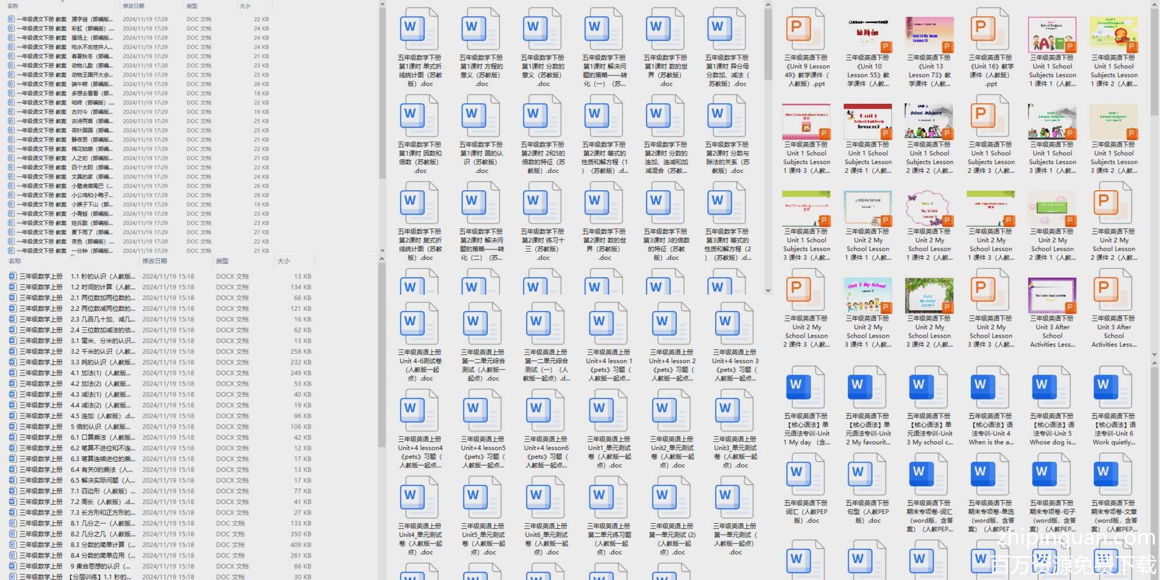The height and width of the screenshot is (580, 1160).
Task: Open the Unit1_单元测试卷 Word document icon
Action: [x=608, y=411]
